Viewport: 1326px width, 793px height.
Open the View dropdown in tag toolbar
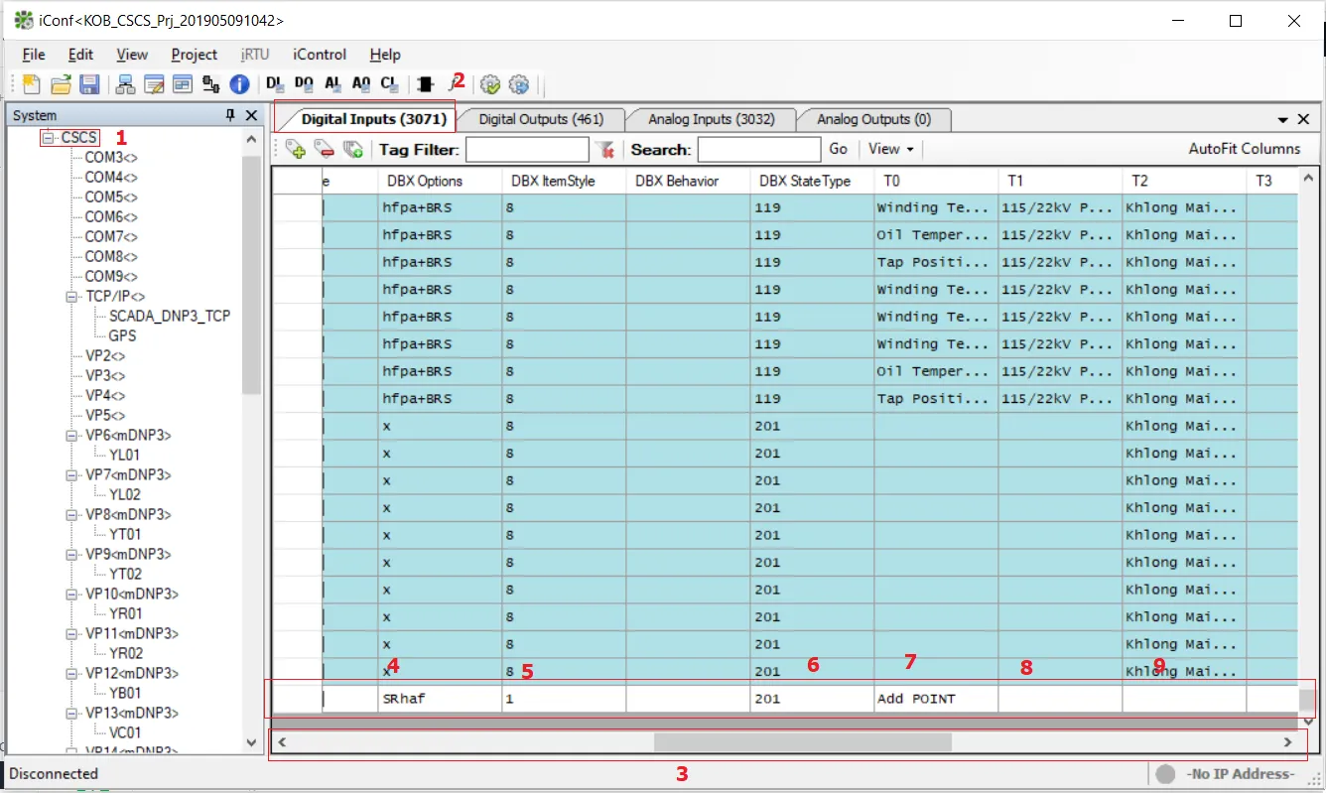pyautogui.click(x=890, y=149)
